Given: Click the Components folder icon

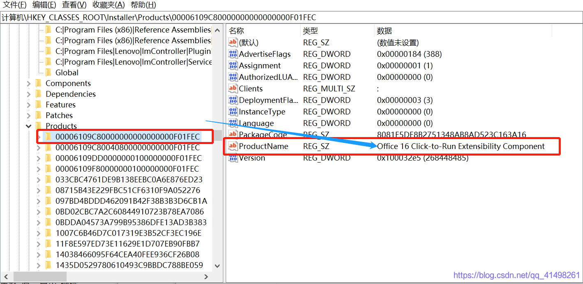Looking at the screenshot, I should click(39, 83).
